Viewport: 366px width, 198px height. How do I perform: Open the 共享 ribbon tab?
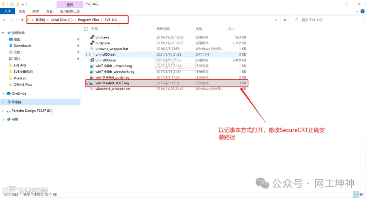click(x=36, y=11)
